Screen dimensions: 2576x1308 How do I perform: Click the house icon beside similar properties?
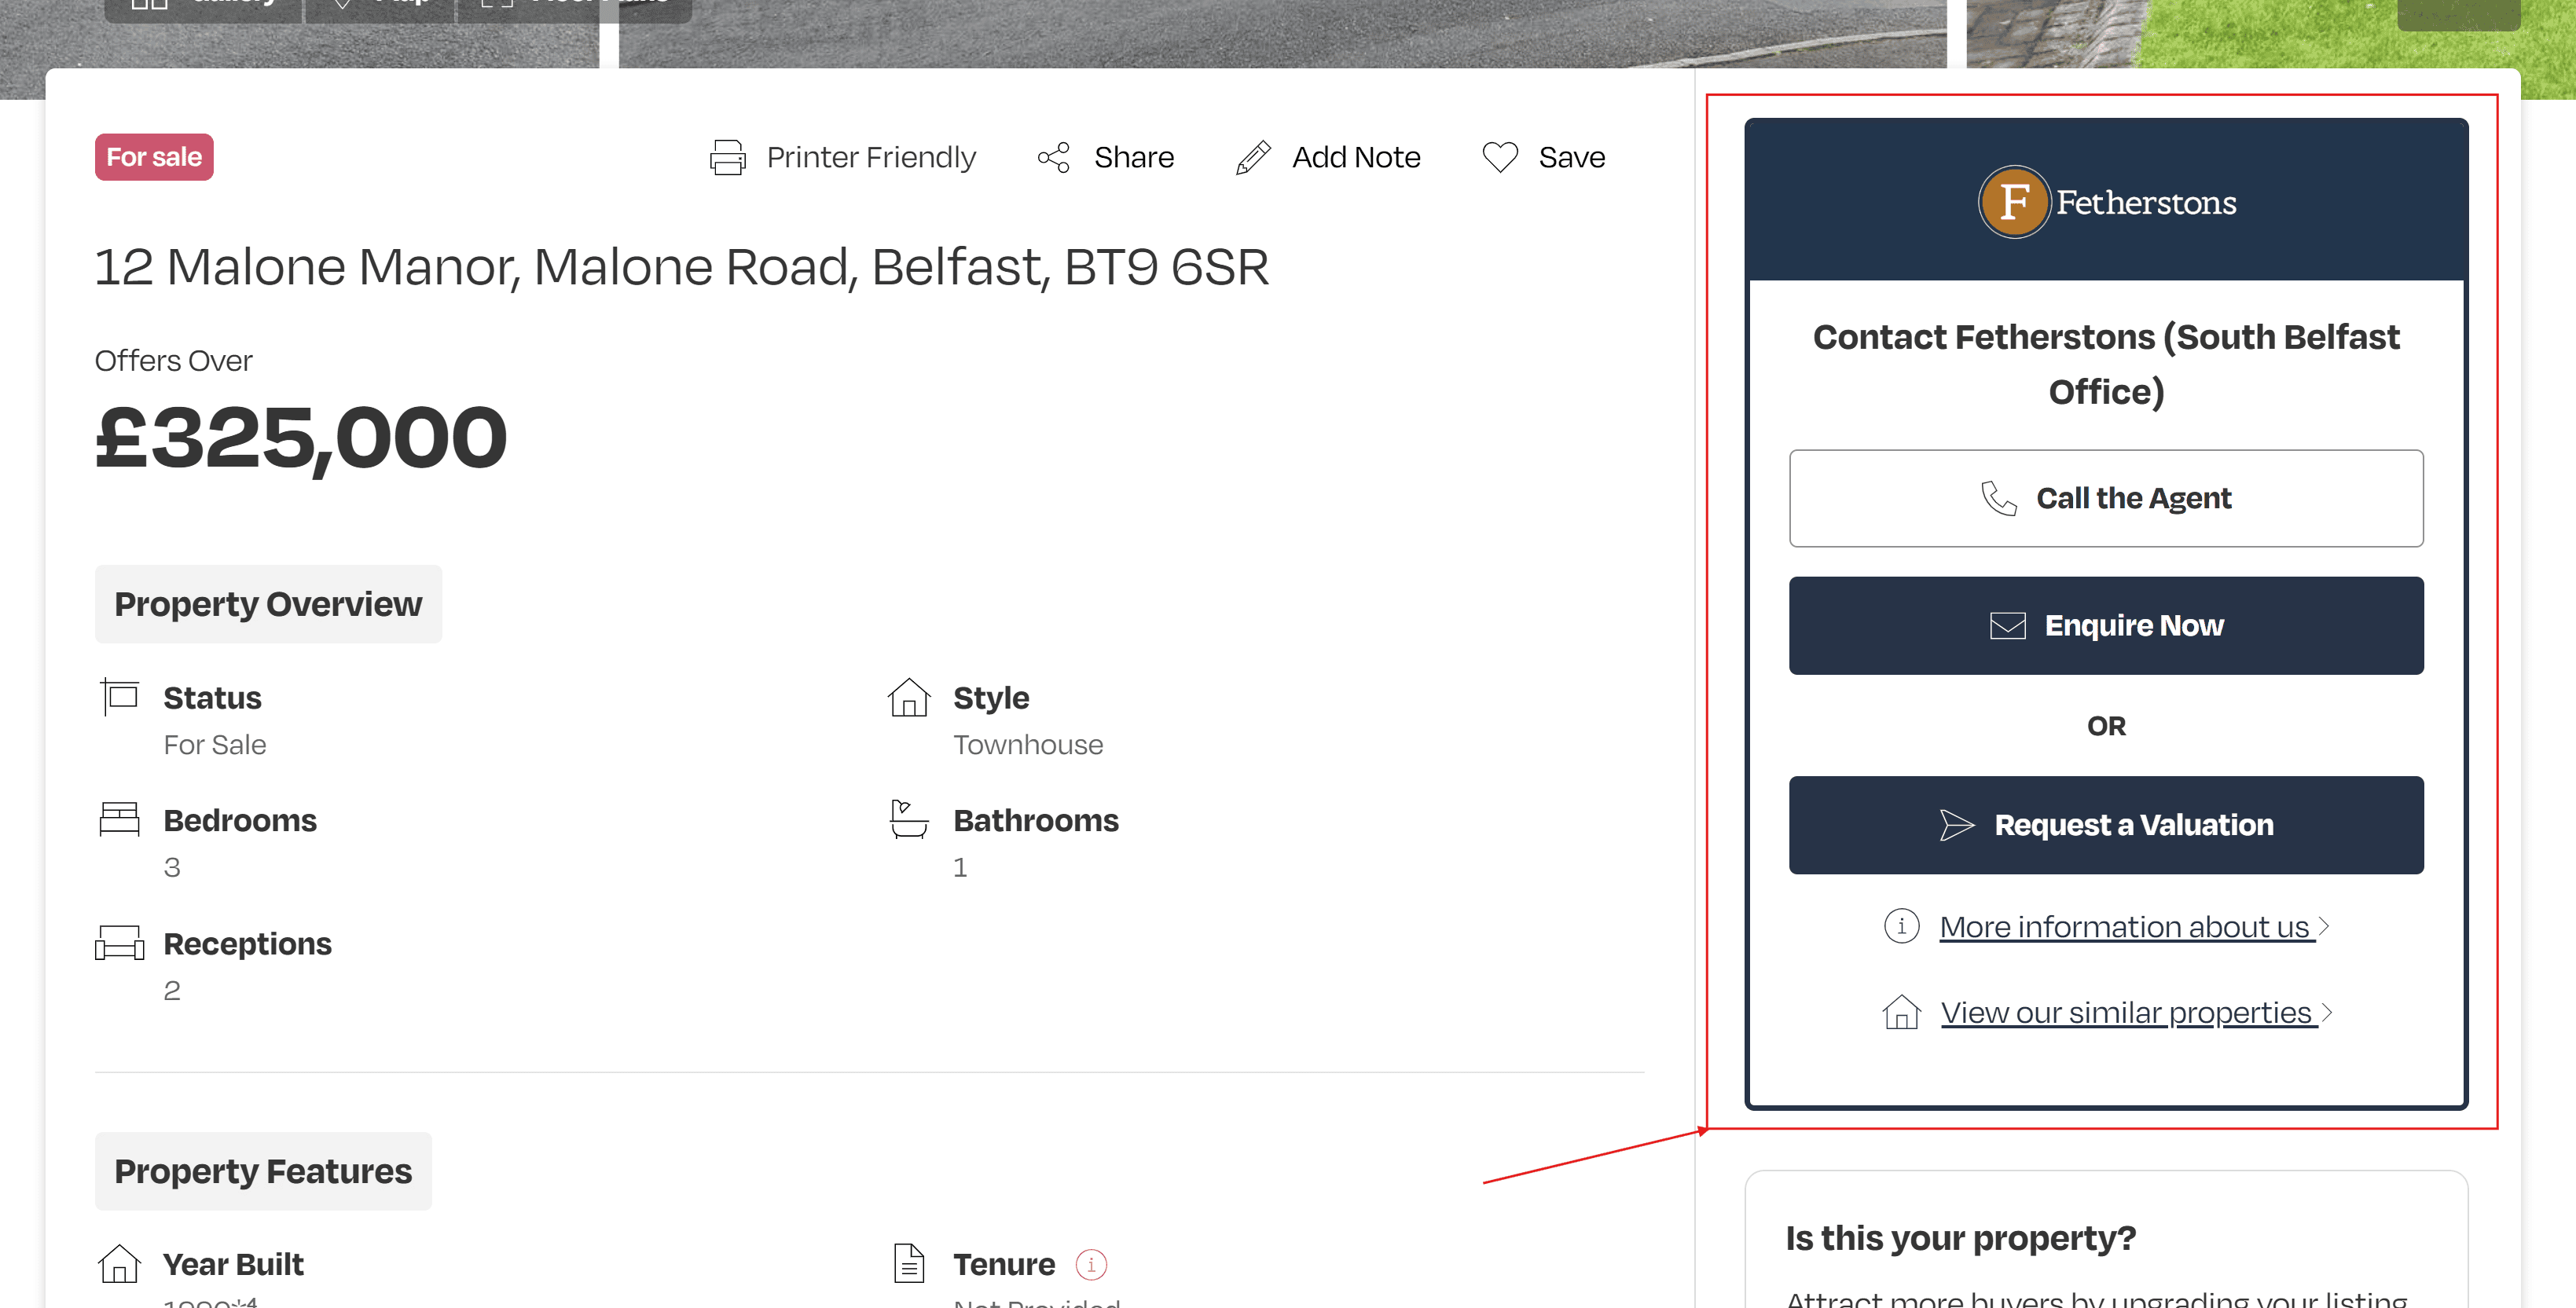pos(1901,1012)
